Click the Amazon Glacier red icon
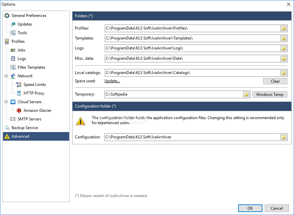This screenshot has width=294, height=215. [x=19, y=110]
